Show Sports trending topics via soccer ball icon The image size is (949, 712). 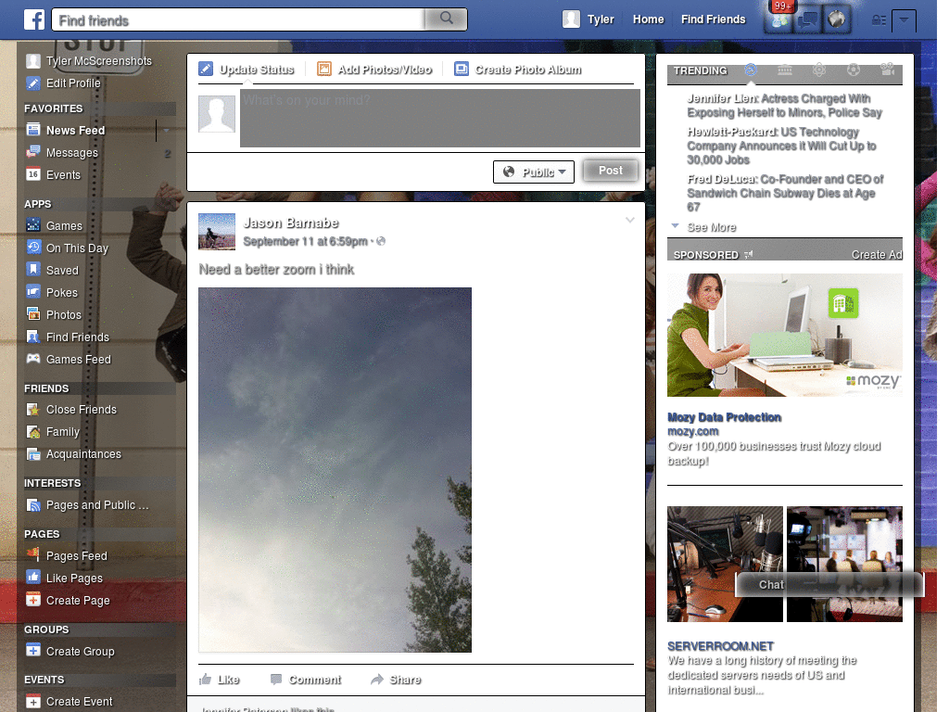(x=854, y=70)
